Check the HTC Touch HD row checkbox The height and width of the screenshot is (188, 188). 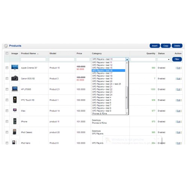(7, 100)
